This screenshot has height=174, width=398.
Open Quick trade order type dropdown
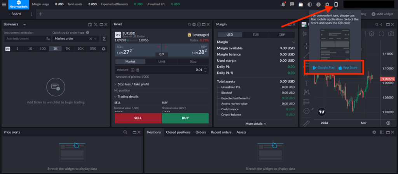pos(76,39)
